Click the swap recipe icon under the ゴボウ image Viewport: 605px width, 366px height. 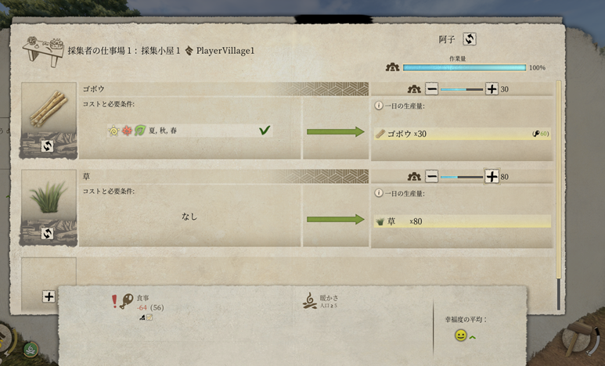[x=48, y=146]
